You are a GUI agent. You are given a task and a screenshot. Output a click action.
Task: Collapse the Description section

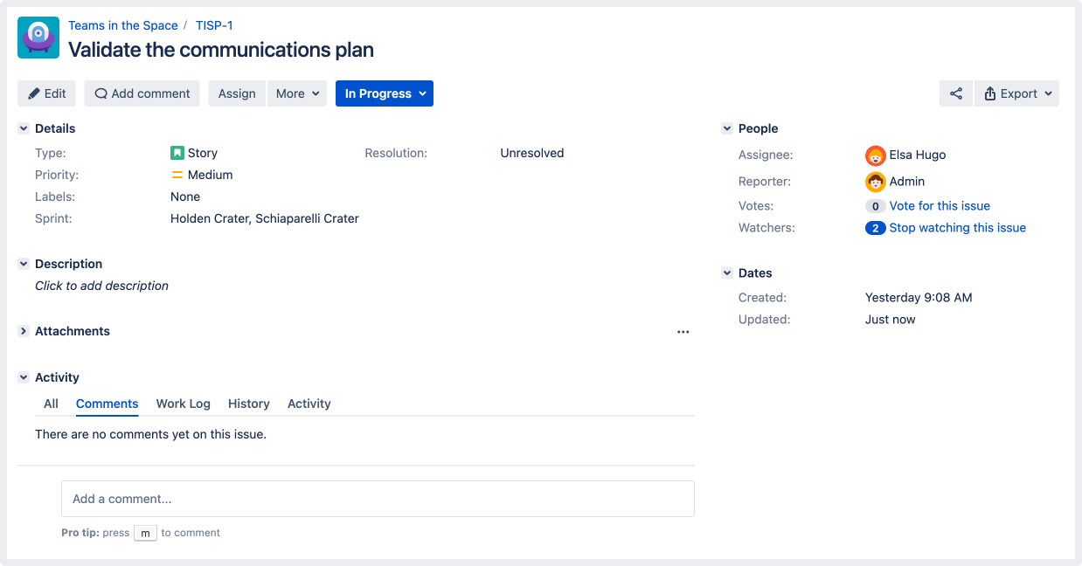point(24,264)
